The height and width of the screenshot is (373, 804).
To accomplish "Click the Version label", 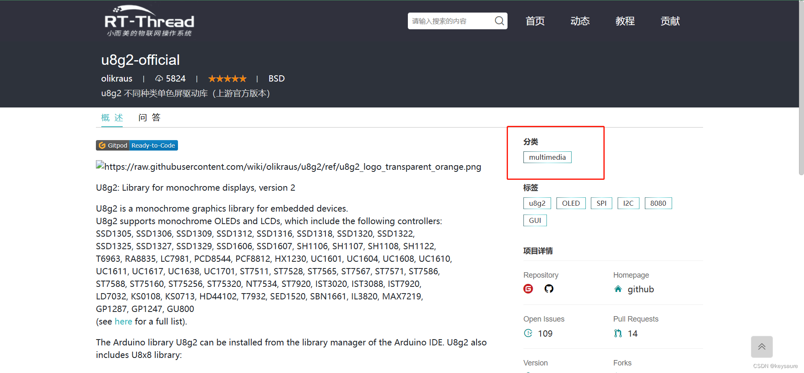I will [x=536, y=363].
